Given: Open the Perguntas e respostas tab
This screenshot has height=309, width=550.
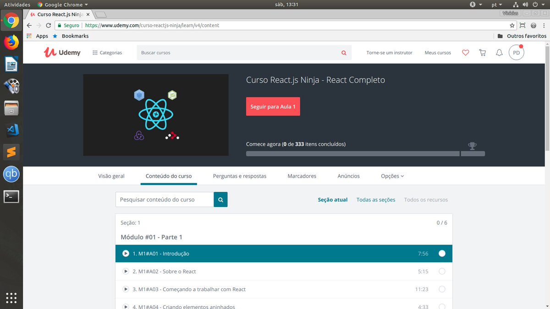Looking at the screenshot, I should pyautogui.click(x=240, y=176).
